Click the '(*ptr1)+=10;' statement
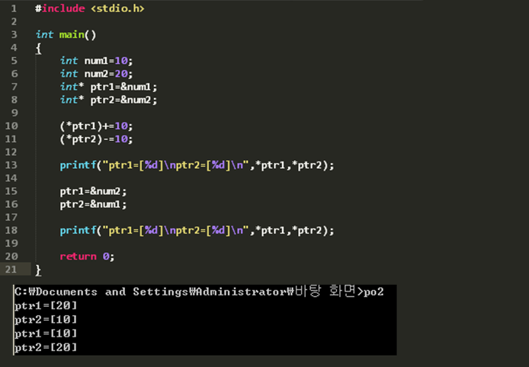 [x=97, y=126]
